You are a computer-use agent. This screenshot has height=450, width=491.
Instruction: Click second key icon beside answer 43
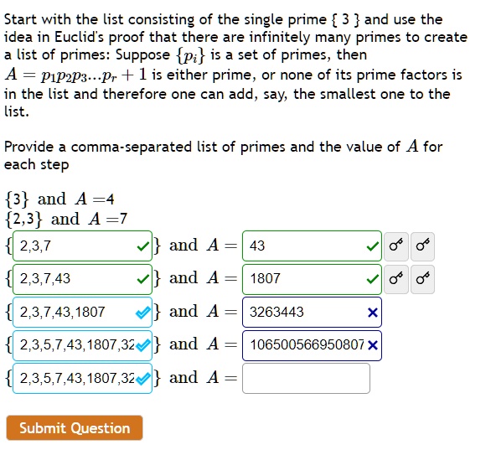tap(422, 246)
